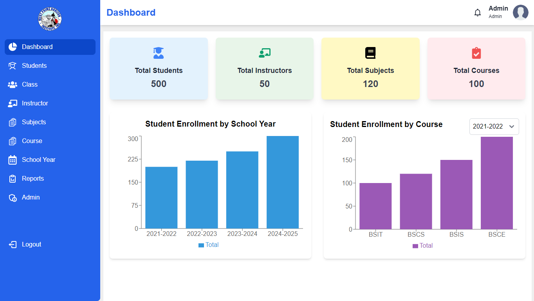The image size is (534, 301).
Task: Open the Admin sidebar link
Action: [31, 198]
